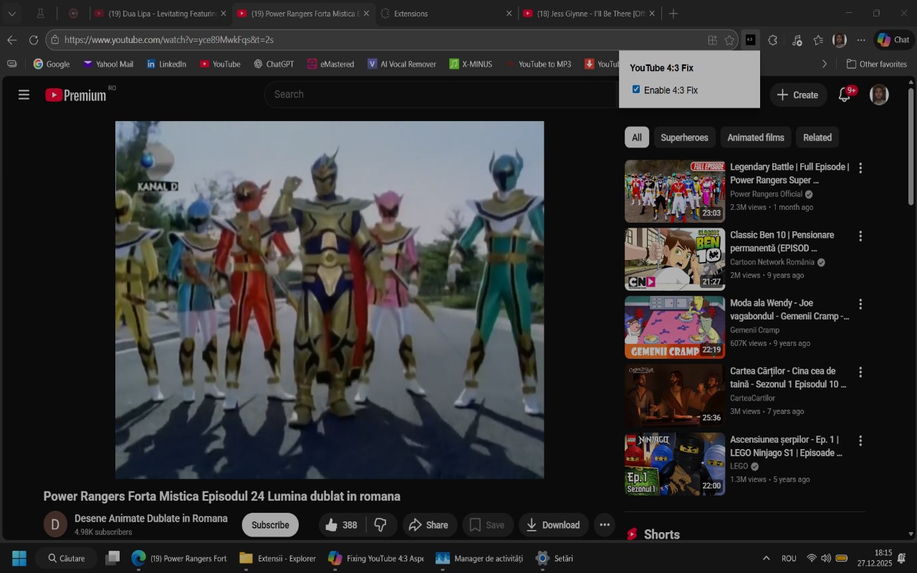Screen dimensions: 917x573
Task: Open the Windows Start menu
Action: pyautogui.click(x=19, y=558)
